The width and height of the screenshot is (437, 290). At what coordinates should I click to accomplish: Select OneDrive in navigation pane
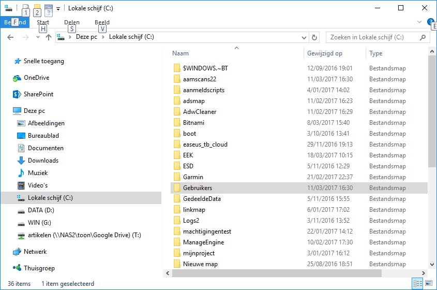point(37,78)
